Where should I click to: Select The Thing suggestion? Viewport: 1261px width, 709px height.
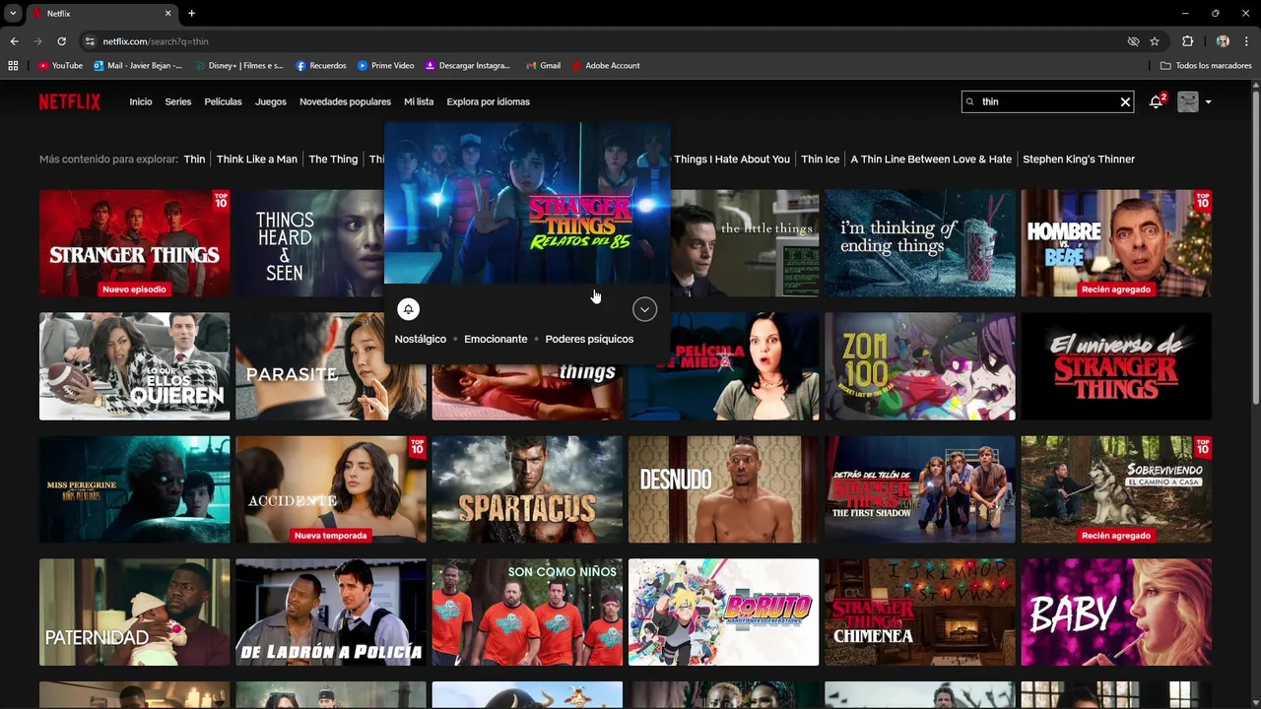(x=333, y=159)
